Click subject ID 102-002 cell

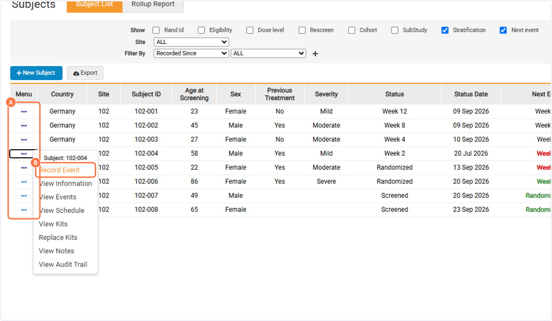[x=146, y=126]
